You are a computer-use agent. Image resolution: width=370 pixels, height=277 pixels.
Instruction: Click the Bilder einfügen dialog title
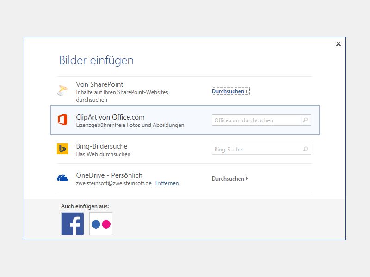click(96, 60)
